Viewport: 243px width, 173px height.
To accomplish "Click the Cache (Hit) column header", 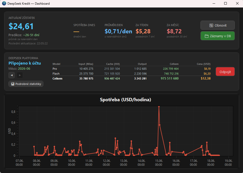I will (113, 64).
